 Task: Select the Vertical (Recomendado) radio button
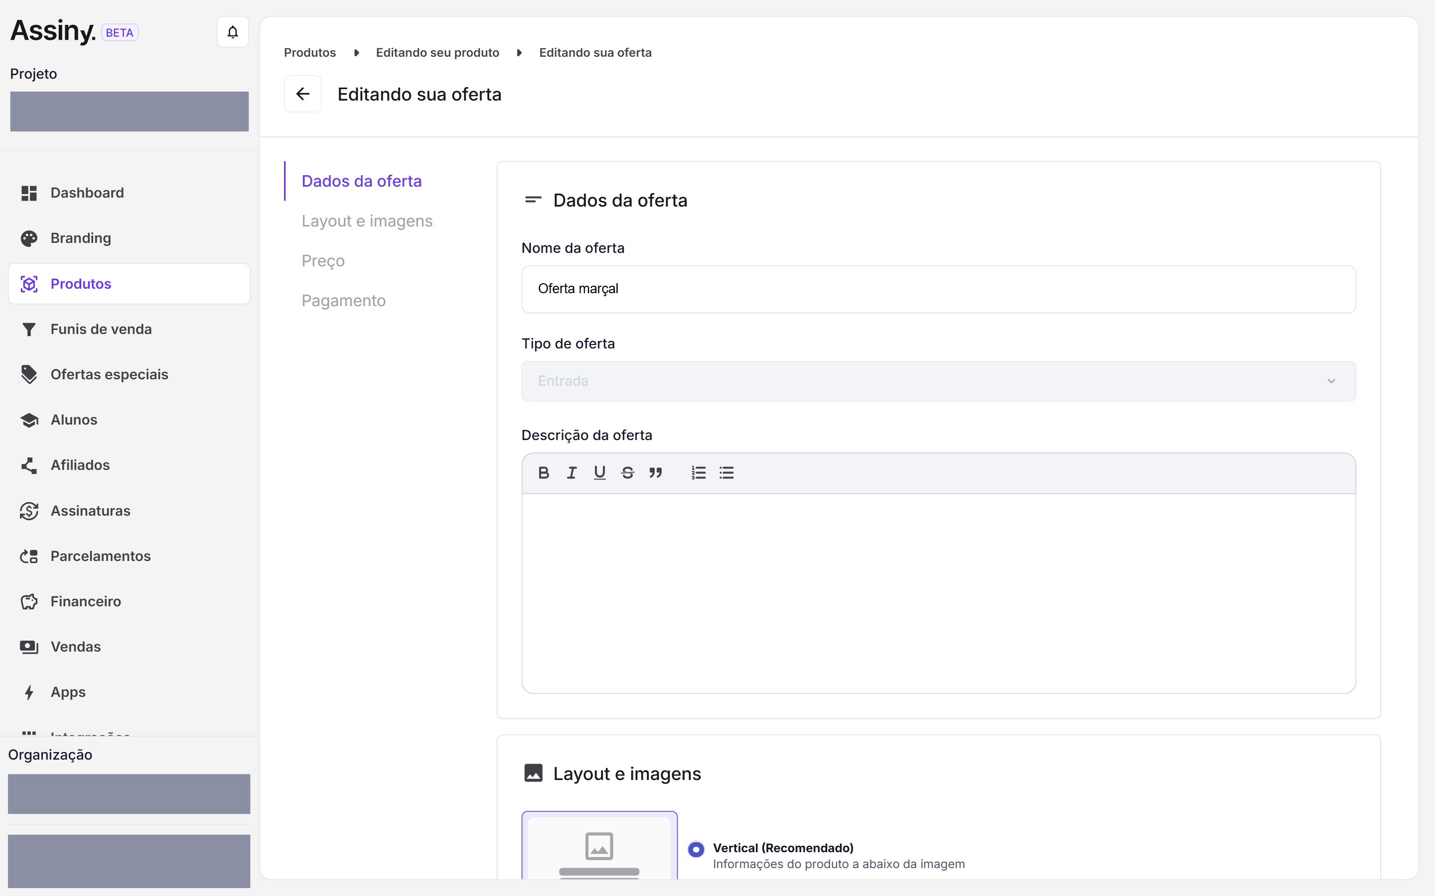[x=696, y=849]
